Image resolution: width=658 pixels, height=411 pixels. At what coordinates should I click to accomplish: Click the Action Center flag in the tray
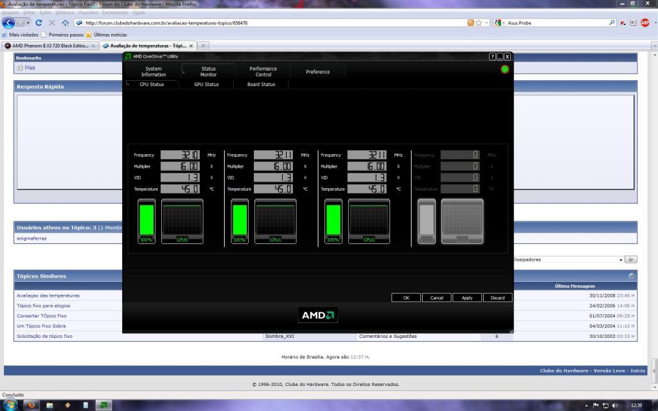pos(596,406)
